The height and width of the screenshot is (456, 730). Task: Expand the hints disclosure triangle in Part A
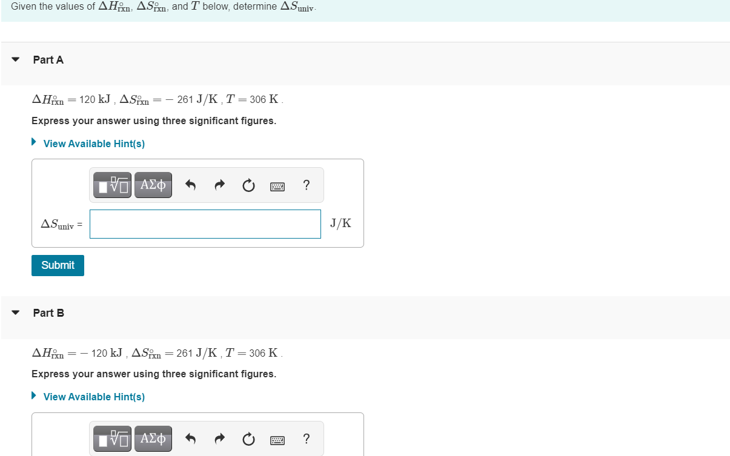coord(34,142)
